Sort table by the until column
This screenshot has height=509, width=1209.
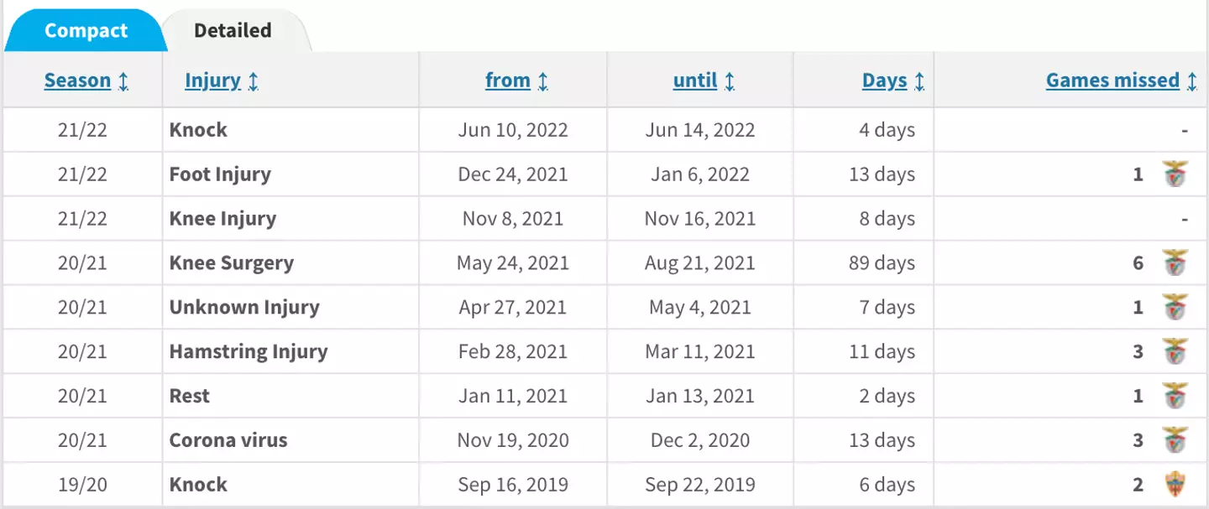[x=695, y=81]
